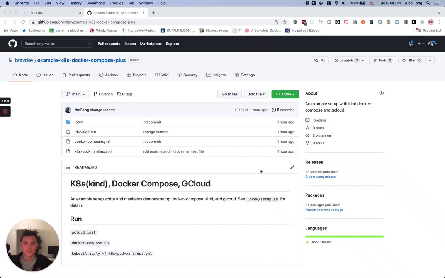Open the Projects tab
Screen dimensions: 445x278
point(136,75)
